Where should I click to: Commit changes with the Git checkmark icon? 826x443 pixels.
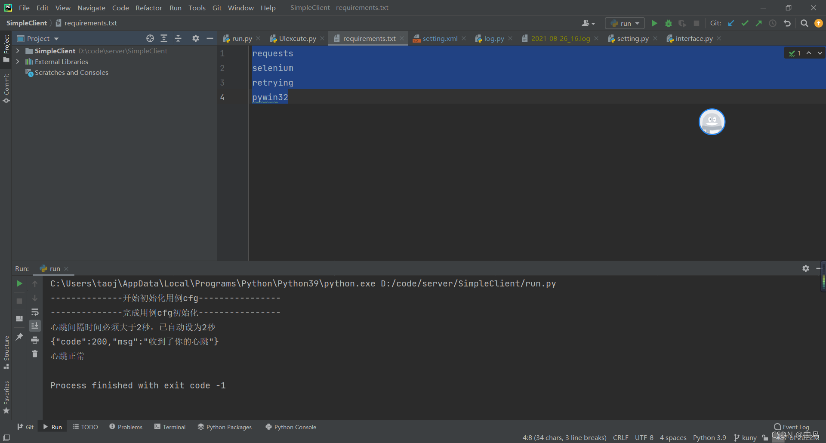[x=745, y=23]
